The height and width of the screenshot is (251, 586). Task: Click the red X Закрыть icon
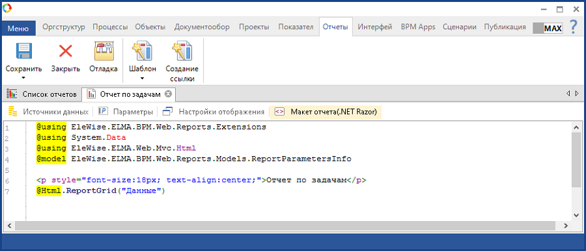coord(66,51)
